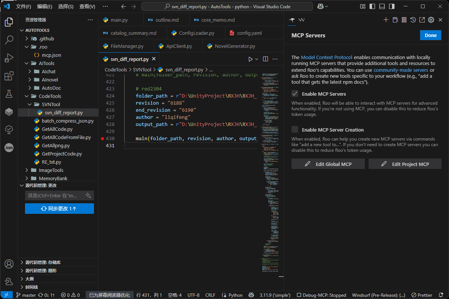
Task: Open the Model Context Protocol link
Action: click(327, 58)
